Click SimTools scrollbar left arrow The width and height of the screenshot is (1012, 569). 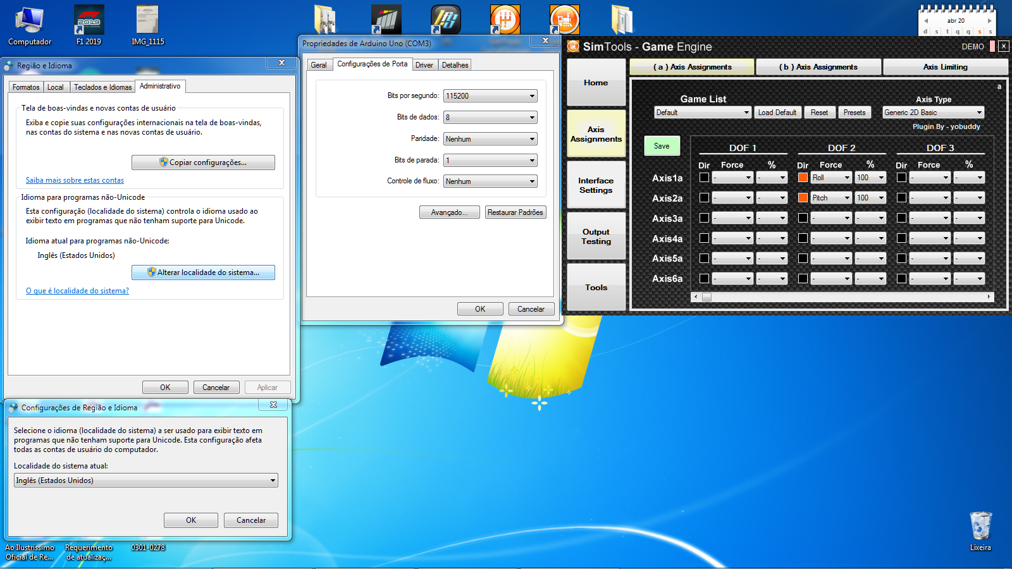(696, 297)
